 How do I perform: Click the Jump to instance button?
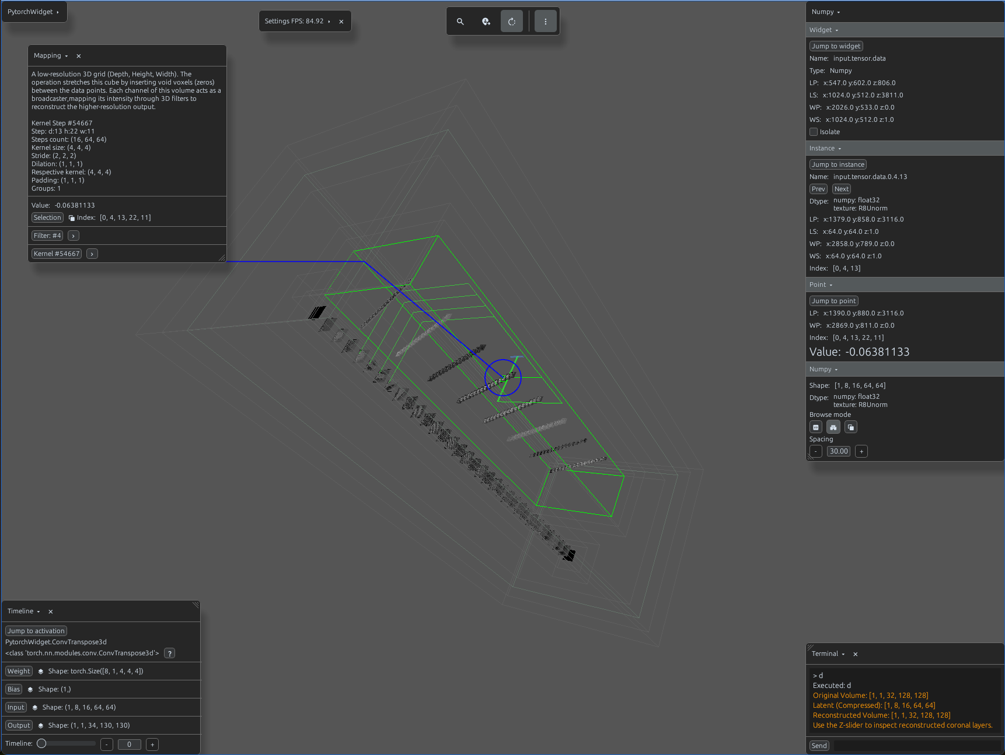(x=838, y=164)
